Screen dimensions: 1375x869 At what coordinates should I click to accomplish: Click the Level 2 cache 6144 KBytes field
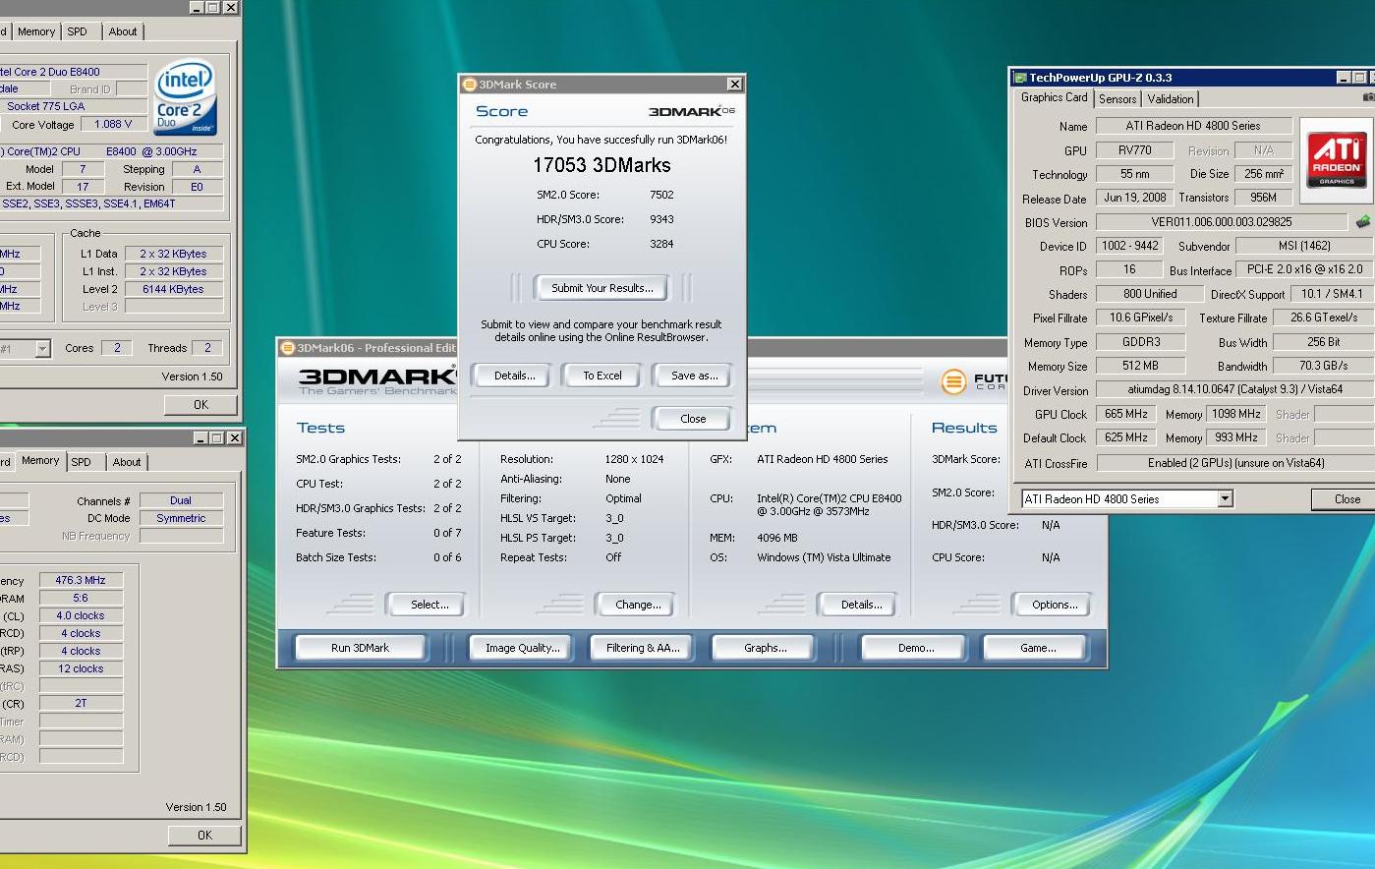coord(173,289)
